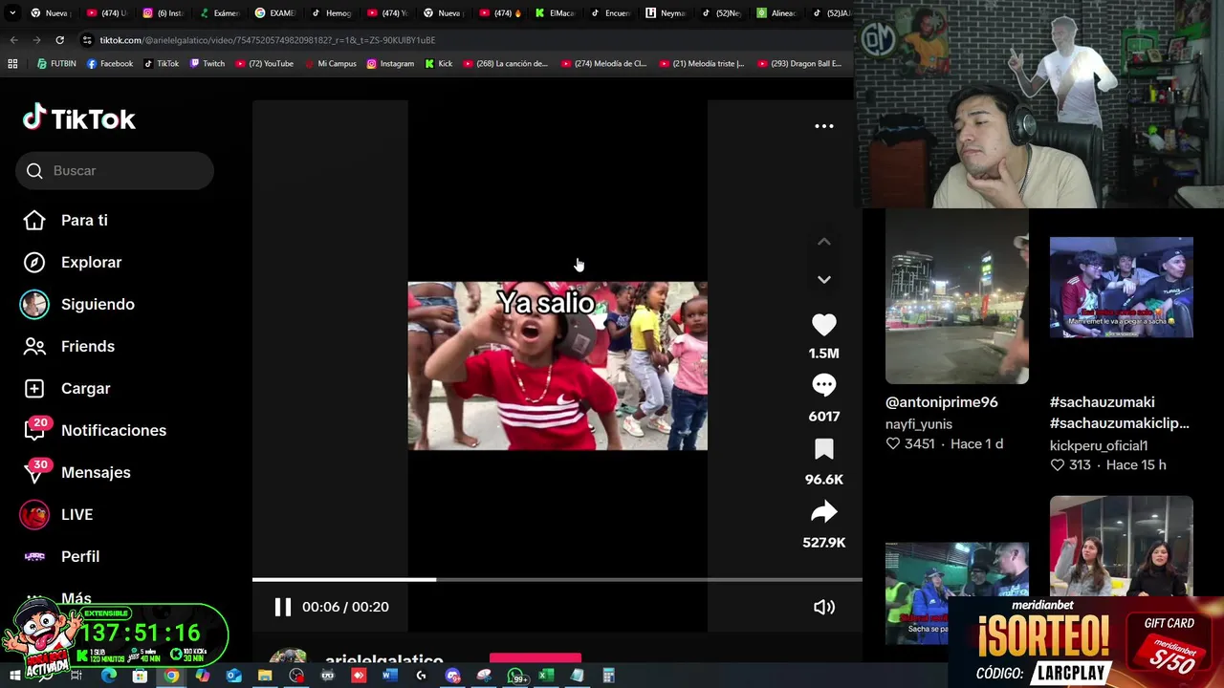The height and width of the screenshot is (688, 1224).
Task: Open Excel from the taskbar
Action: coord(546,676)
